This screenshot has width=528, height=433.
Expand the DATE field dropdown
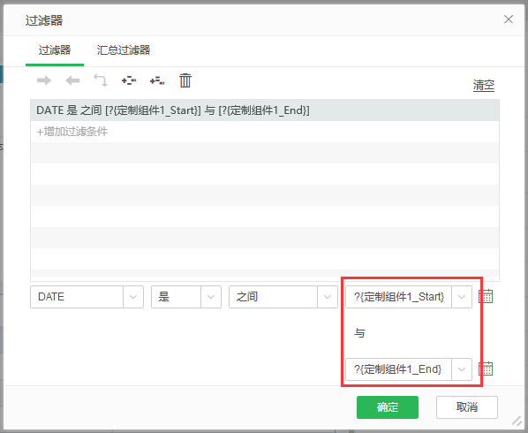pos(133,297)
